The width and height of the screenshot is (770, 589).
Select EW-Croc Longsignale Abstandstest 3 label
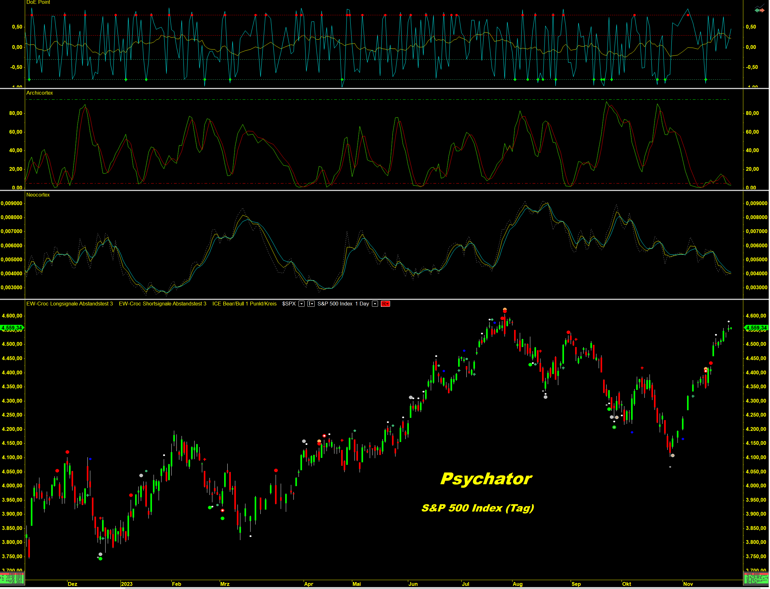click(x=70, y=304)
